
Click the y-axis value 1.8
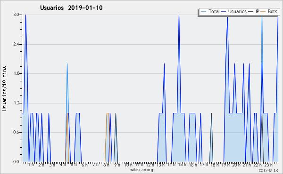pos(16,73)
